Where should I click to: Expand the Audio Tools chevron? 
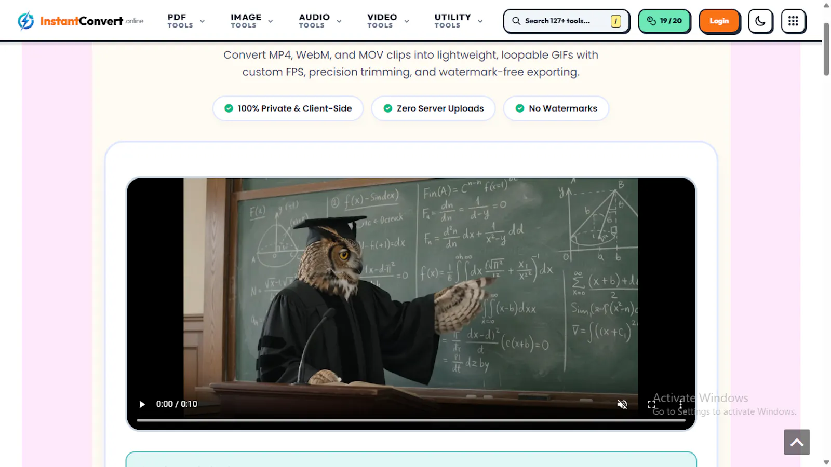click(339, 21)
